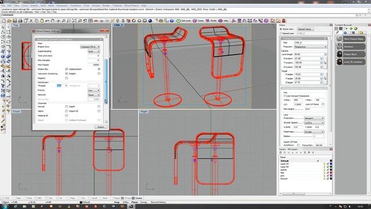Click the Create toolbar button
371x209 pixels.
tap(198, 21)
